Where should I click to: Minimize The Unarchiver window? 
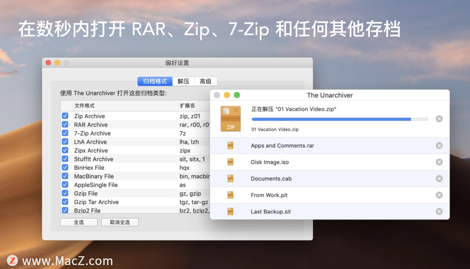pos(227,95)
